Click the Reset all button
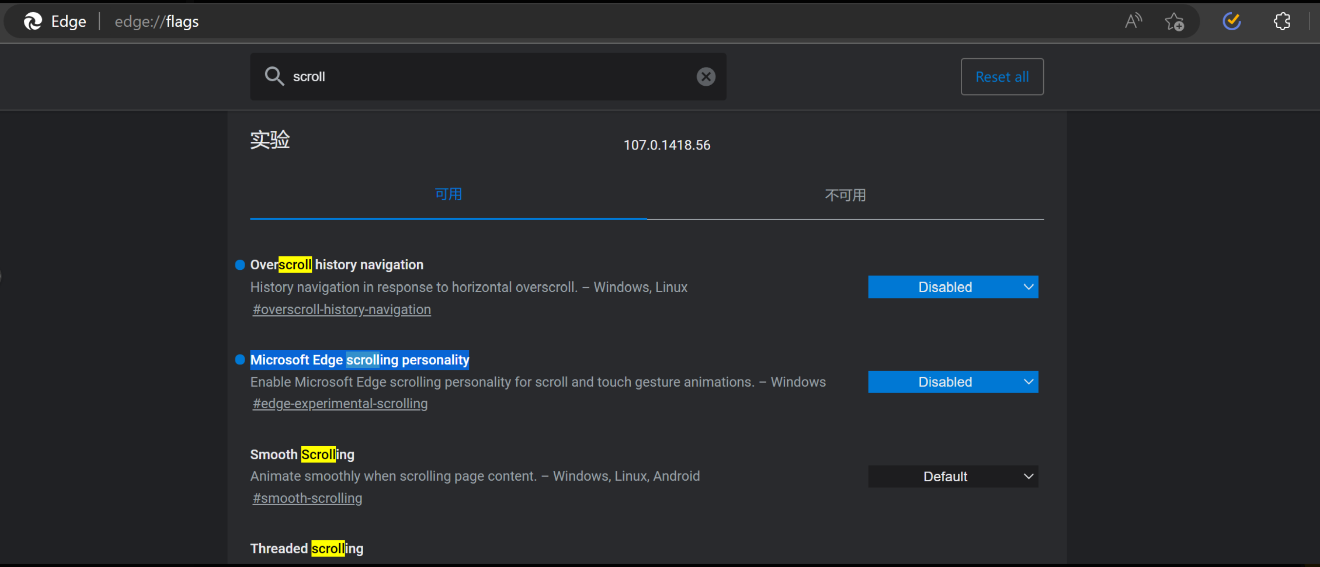 pos(1002,76)
